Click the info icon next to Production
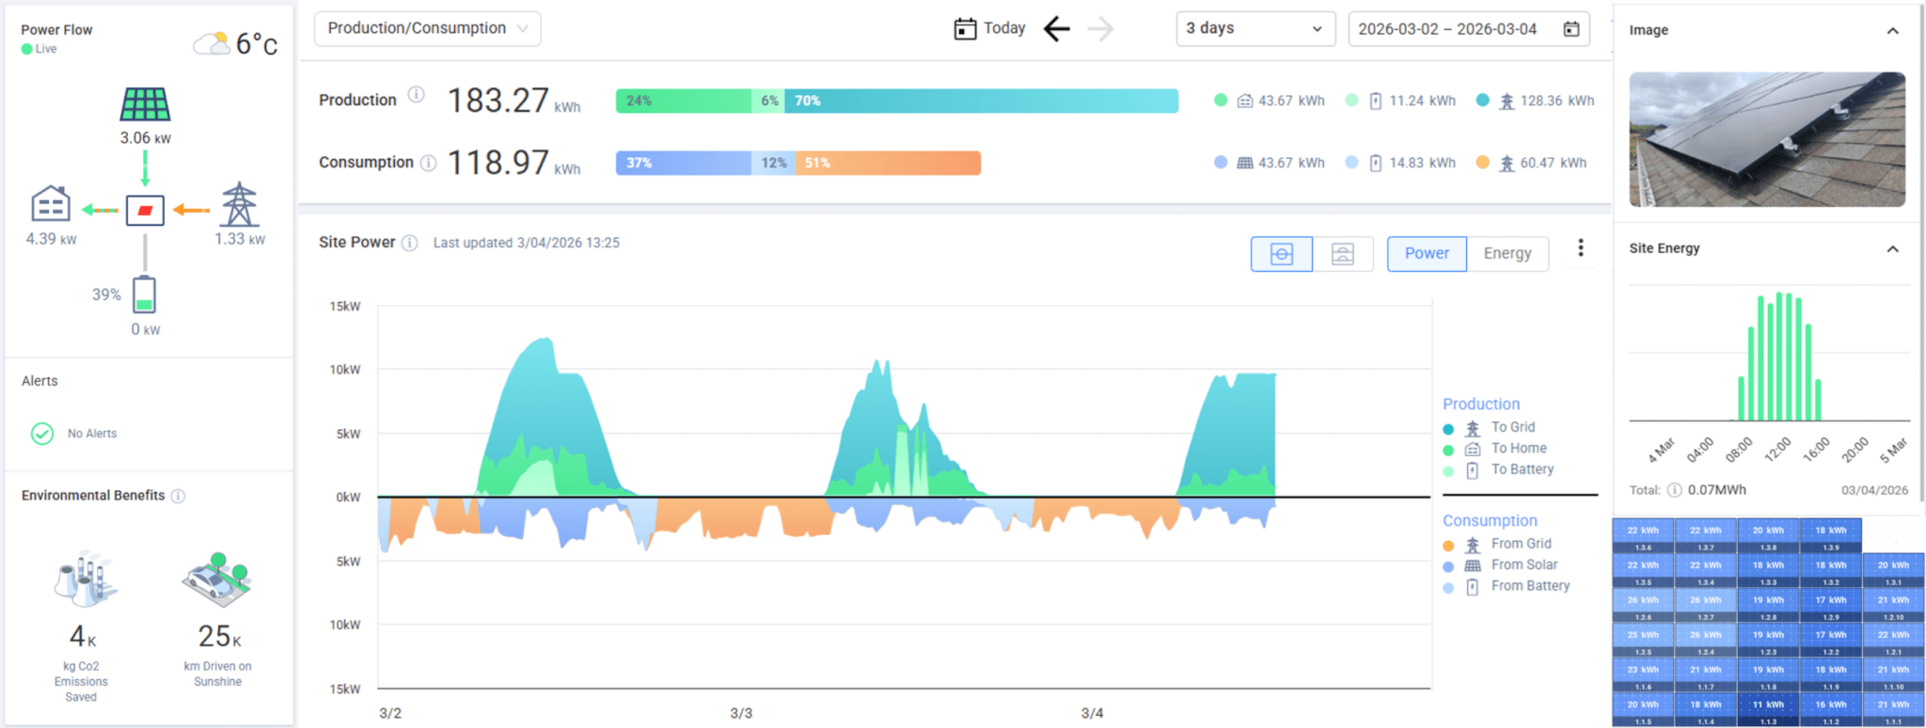This screenshot has height=728, width=1926. tap(416, 95)
